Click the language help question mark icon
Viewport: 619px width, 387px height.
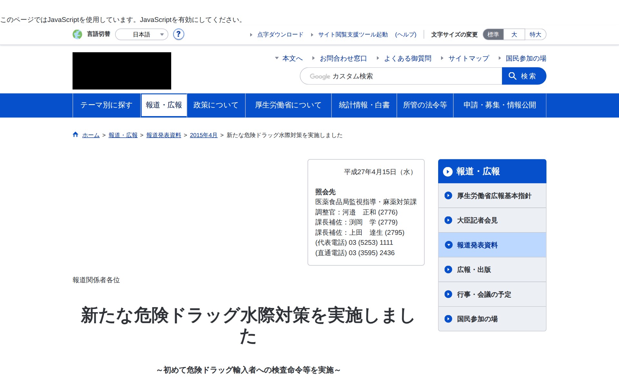coord(178,34)
